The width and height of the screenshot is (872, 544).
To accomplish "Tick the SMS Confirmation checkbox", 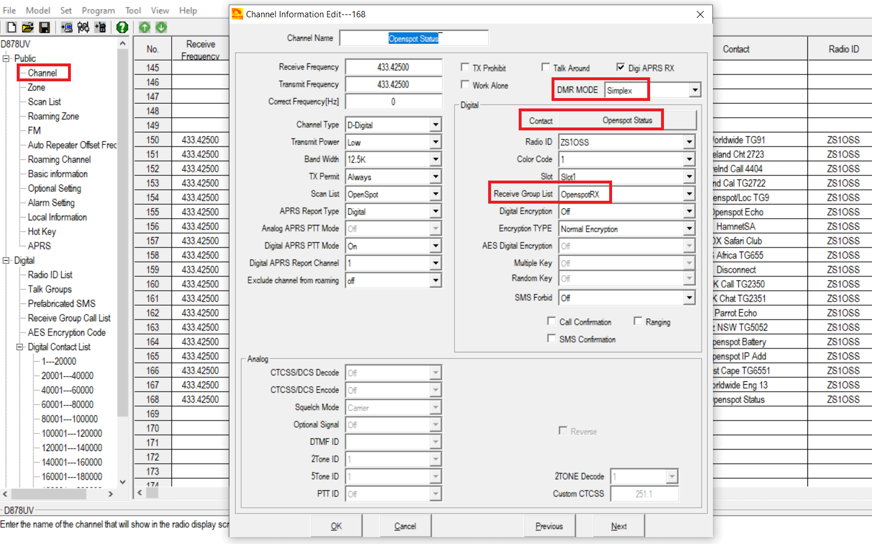I will [552, 339].
